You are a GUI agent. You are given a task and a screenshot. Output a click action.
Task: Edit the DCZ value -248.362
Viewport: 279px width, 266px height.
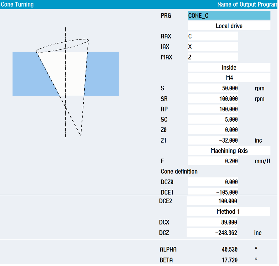[212, 233]
